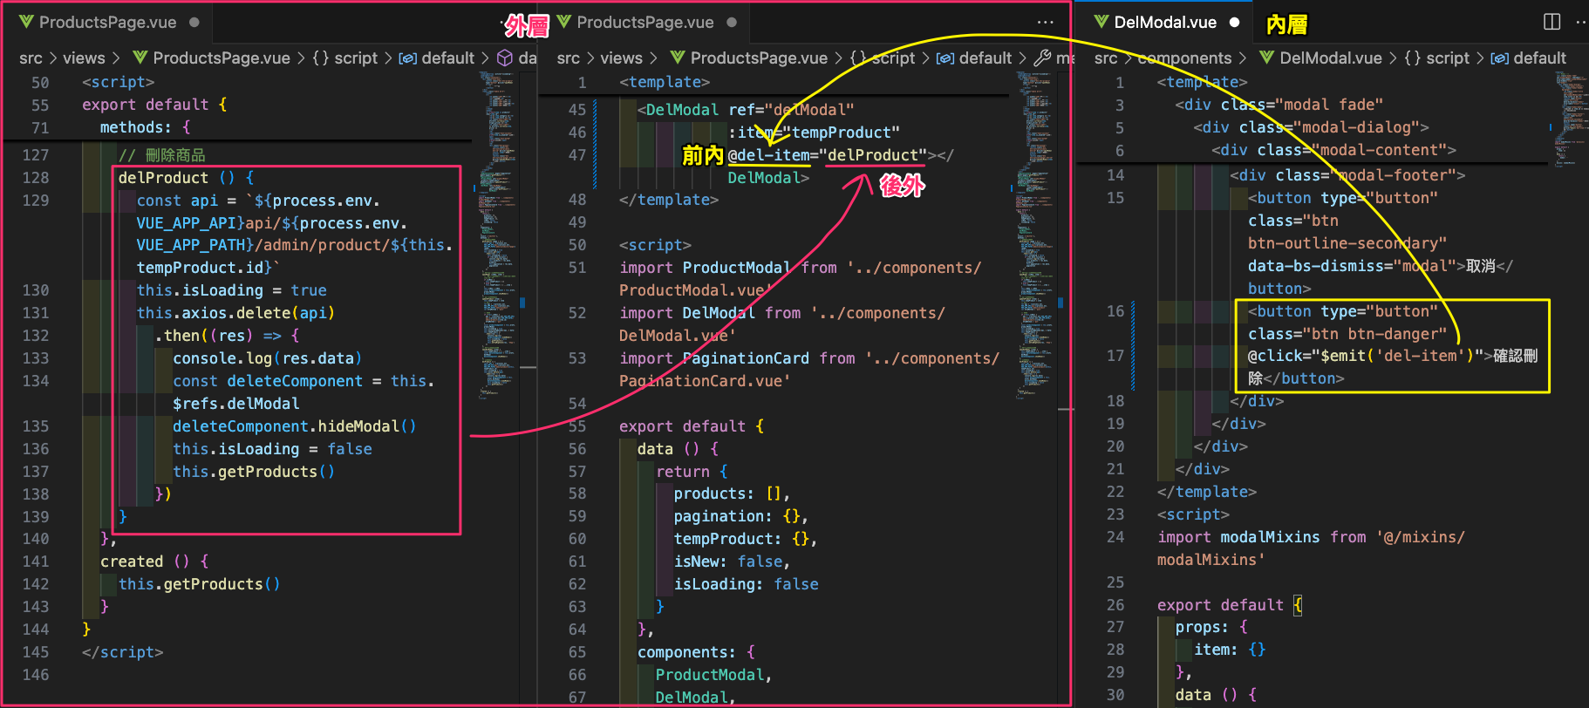
Task: Expand the default breadcrumb in middle editor
Action: click(x=985, y=58)
